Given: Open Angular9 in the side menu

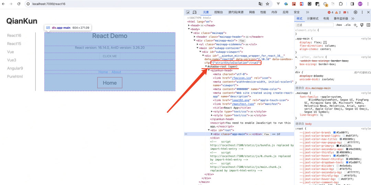Looking at the screenshot, I should coord(15,68).
